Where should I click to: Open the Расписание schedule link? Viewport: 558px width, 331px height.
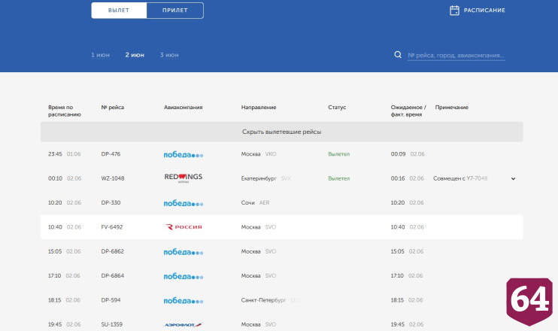pos(484,11)
